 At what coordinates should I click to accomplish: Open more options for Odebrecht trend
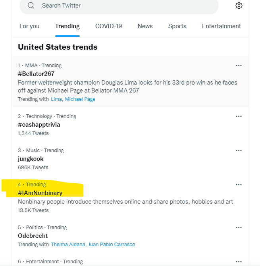239,227
